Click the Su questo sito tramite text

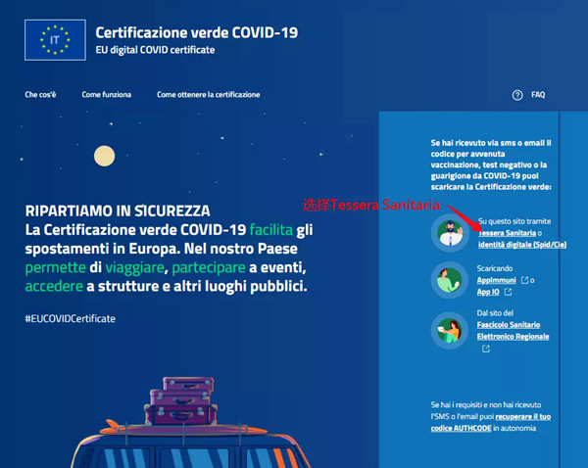pos(514,221)
